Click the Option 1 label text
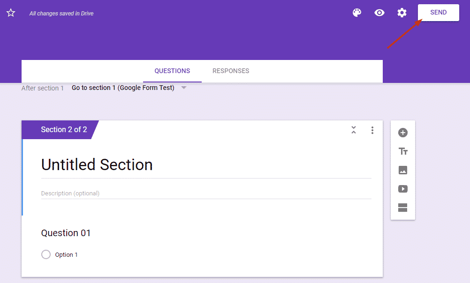This screenshot has height=283, width=470. (66, 255)
